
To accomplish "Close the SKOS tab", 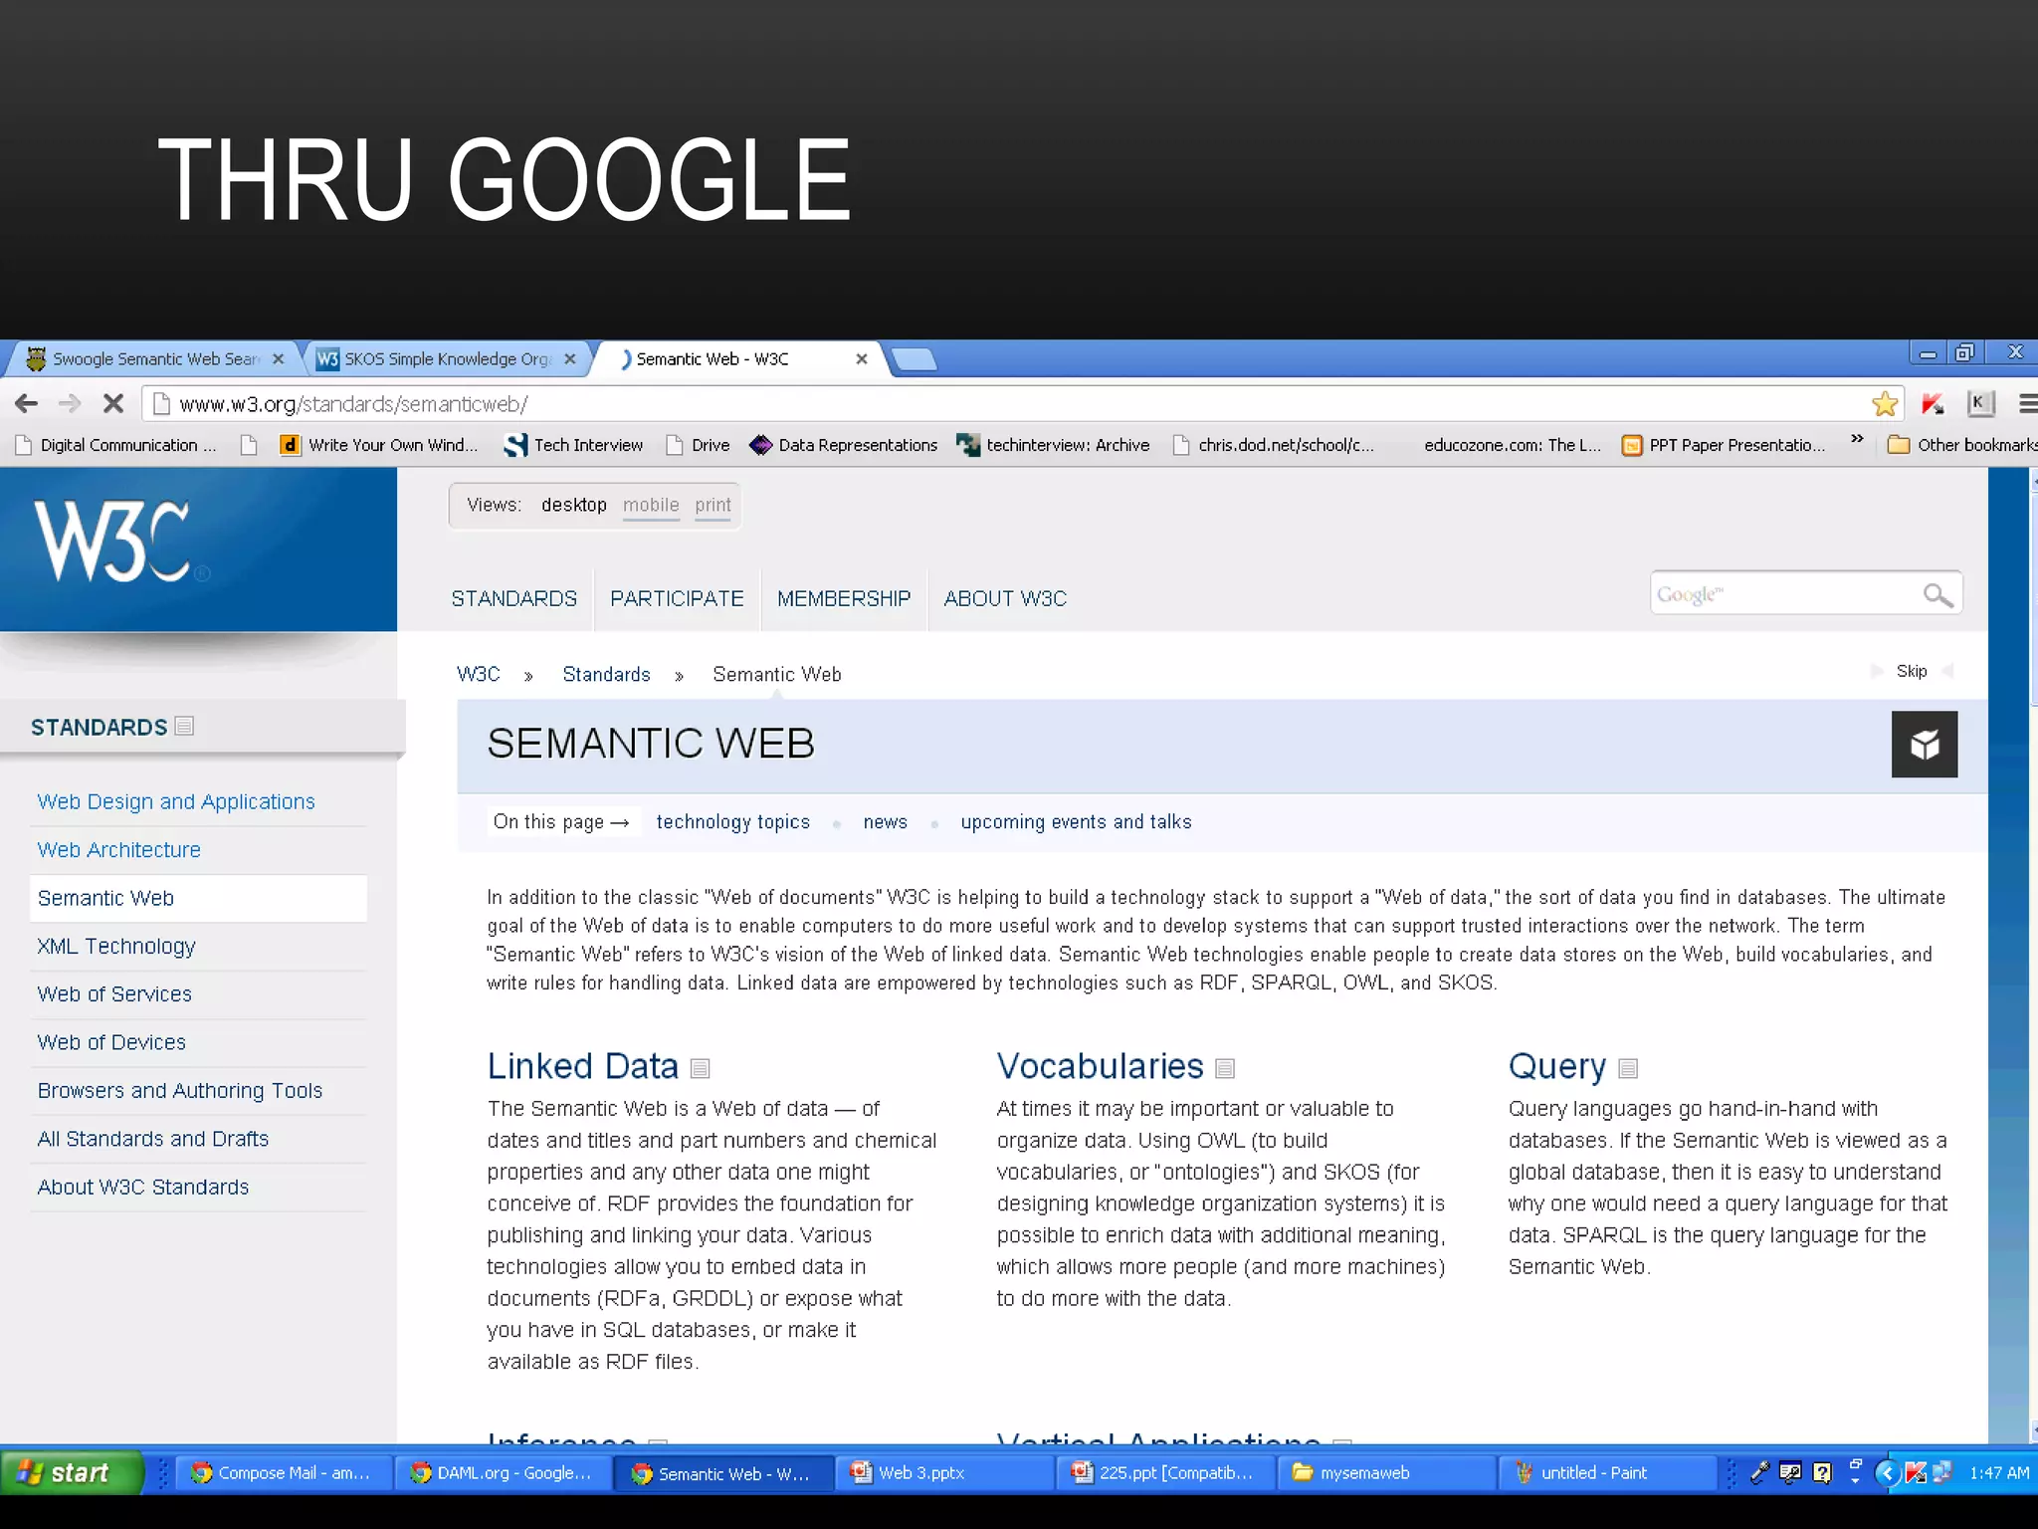I will [x=570, y=359].
